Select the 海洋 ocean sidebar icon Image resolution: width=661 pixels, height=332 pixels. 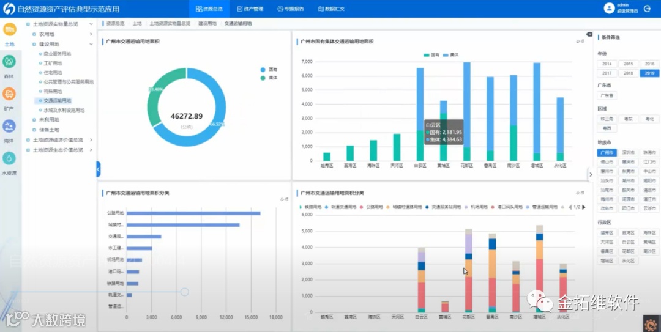tap(9, 125)
